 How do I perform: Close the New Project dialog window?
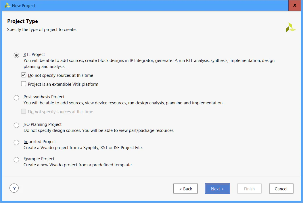click(295, 5)
